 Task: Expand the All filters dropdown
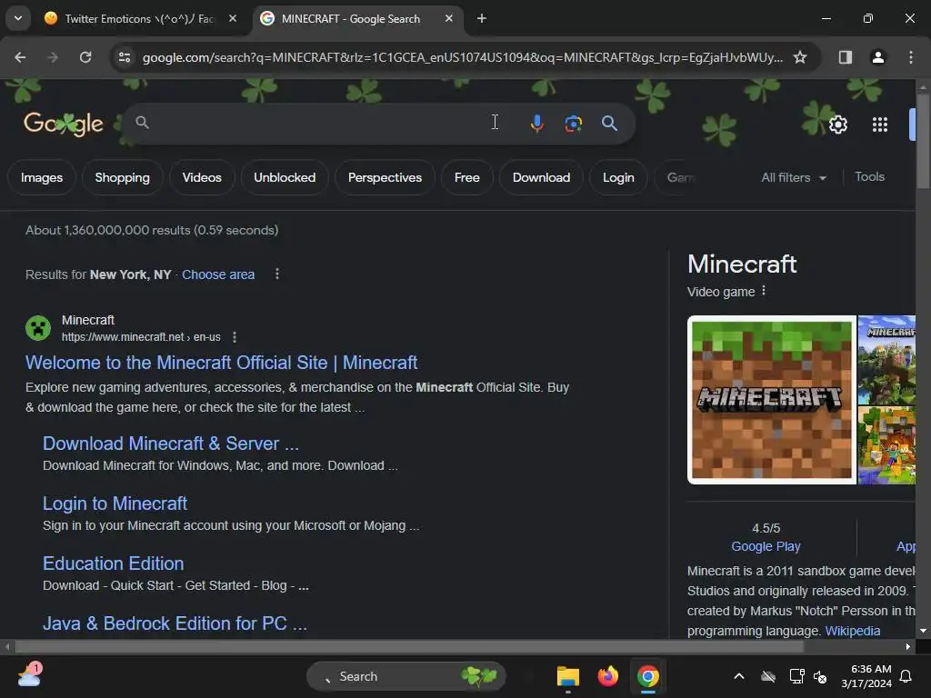pyautogui.click(x=793, y=177)
